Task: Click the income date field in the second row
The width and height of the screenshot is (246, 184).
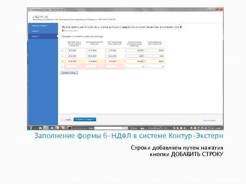Action: pos(71,56)
